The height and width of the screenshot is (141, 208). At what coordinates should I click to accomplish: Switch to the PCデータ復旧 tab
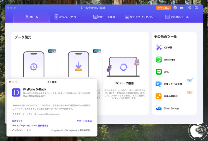[104, 17]
